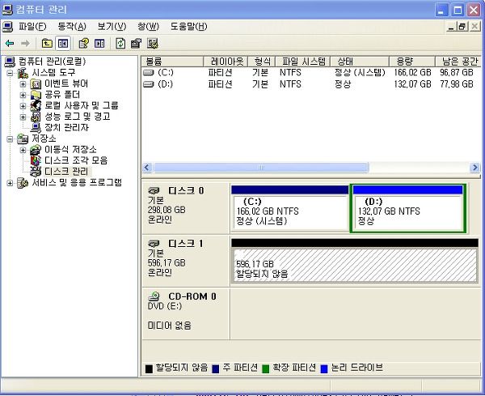The height and width of the screenshot is (396, 485).
Task: Click the 96.87 GB free space cell
Action: tap(457, 73)
